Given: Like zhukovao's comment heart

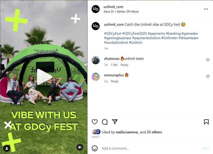Looking at the screenshot, I should (208, 60).
